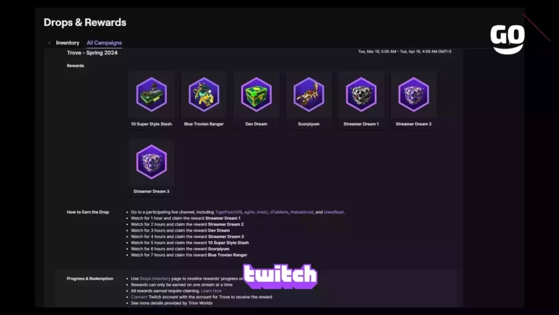Click the 10 Super Style Stash reward icon

[x=152, y=95]
